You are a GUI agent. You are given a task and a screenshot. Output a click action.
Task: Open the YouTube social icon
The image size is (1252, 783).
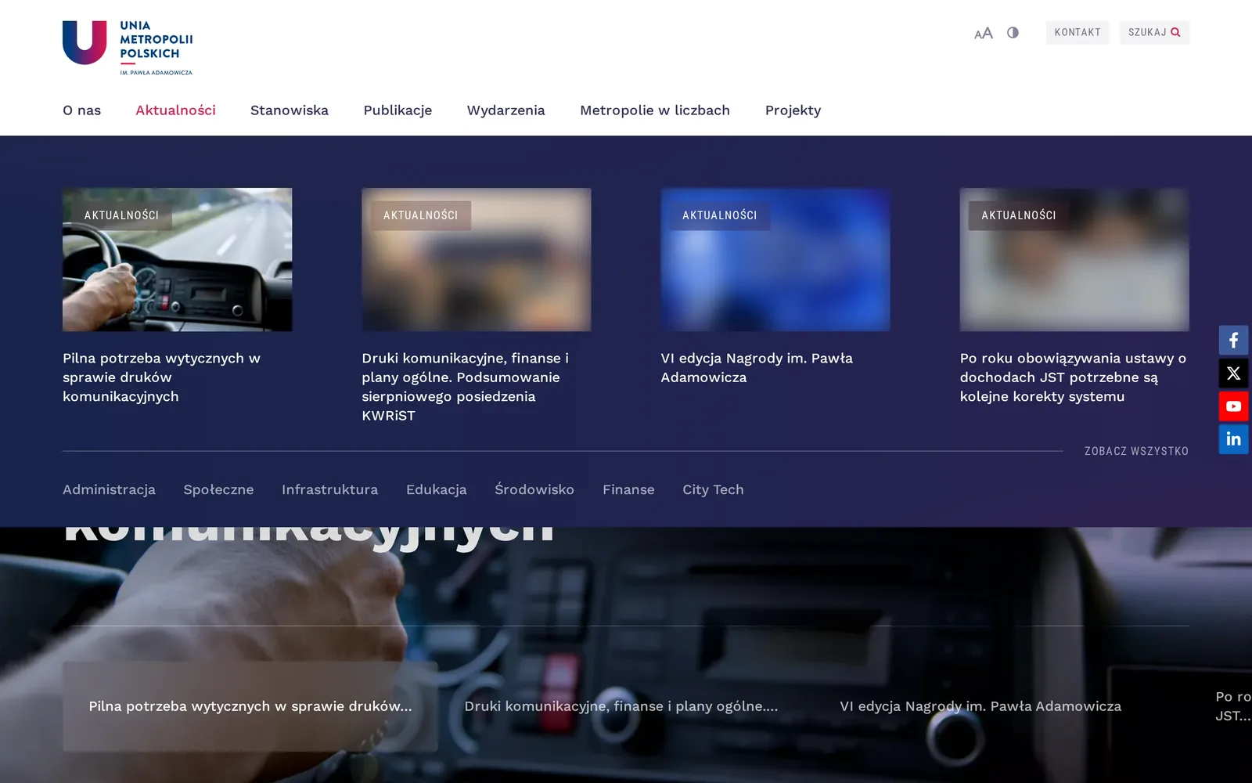click(1233, 406)
